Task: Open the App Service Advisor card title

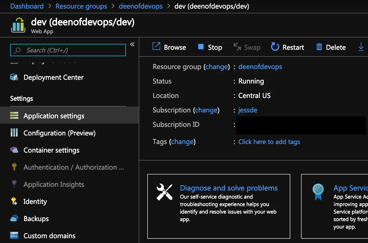Action: point(351,188)
